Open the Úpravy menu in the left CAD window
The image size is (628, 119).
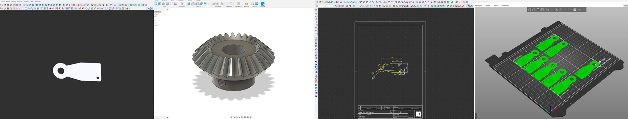coord(3,2)
